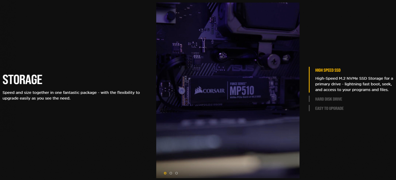Select the HIGH SPEED SSD tab
Viewport: 396px width, 180px height.
[x=328, y=70]
